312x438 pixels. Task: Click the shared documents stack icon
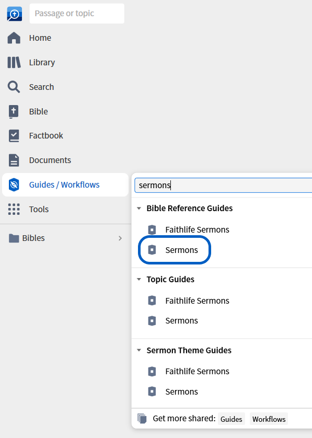142,419
